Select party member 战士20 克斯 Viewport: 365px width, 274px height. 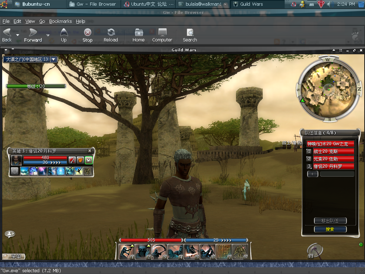pyautogui.click(x=334, y=151)
